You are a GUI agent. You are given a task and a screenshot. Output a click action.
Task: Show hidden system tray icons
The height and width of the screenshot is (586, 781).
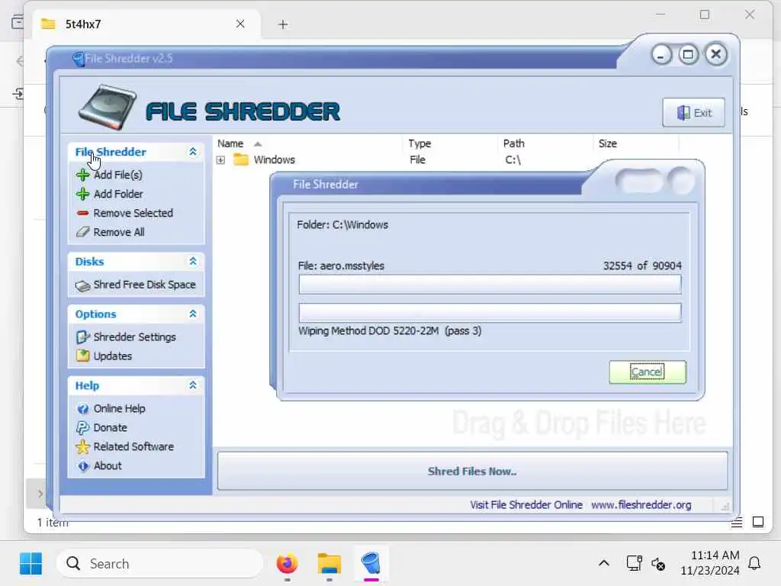pos(604,564)
